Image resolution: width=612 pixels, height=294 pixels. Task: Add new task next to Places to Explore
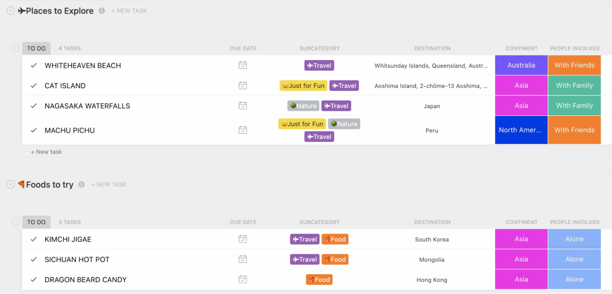[129, 11]
